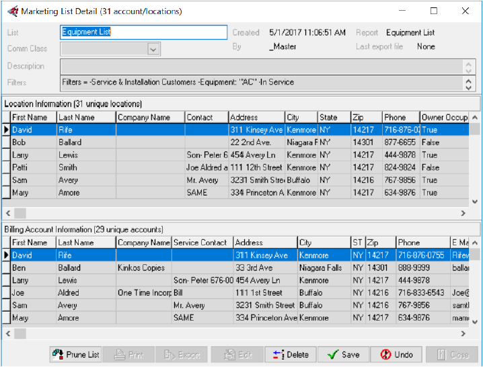Viewport: 483px width, 367px height.
Task: Click locations horizontal scrollbar thumb
Action: pyautogui.click(x=20, y=213)
